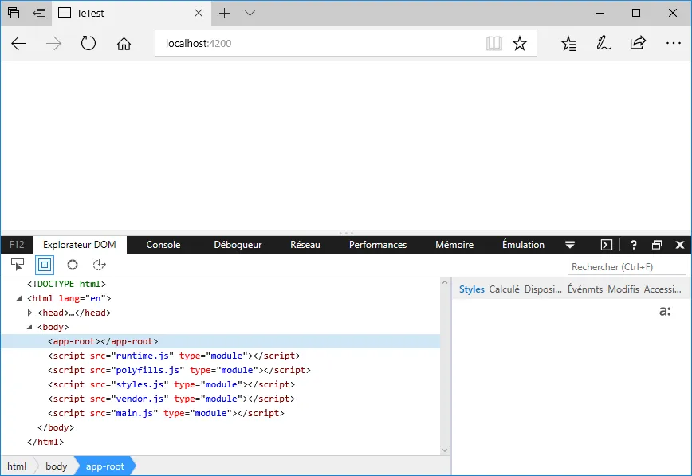Image resolution: width=692 pixels, height=476 pixels.
Task: Click app-root breadcrumb item
Action: (x=105, y=466)
